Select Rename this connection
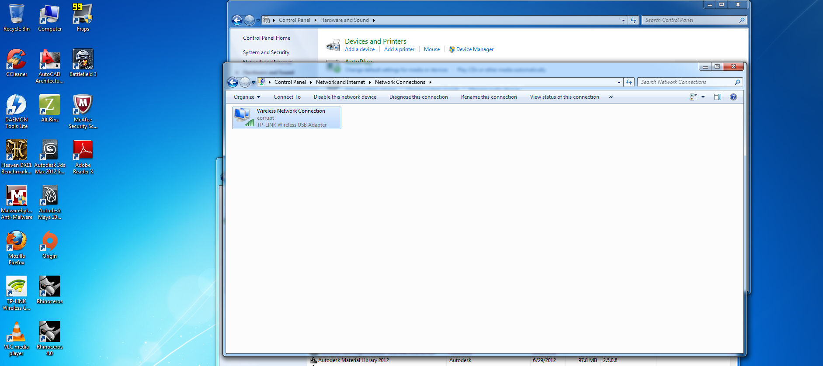Image resolution: width=823 pixels, height=366 pixels. click(x=489, y=97)
